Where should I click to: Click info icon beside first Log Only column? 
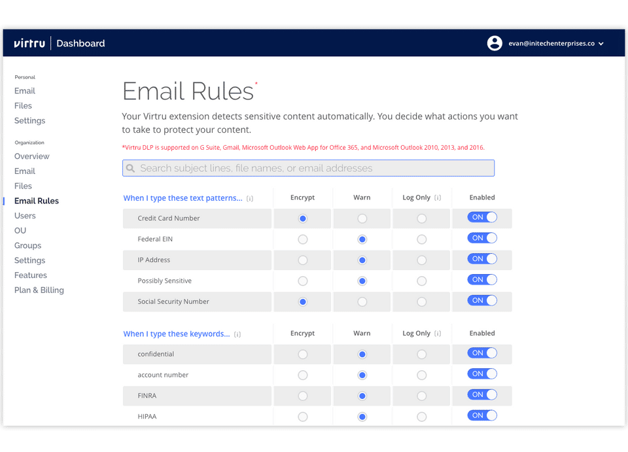coord(438,198)
